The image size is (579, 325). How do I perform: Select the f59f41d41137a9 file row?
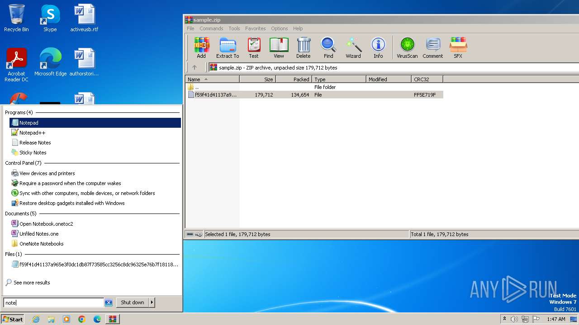[314, 95]
